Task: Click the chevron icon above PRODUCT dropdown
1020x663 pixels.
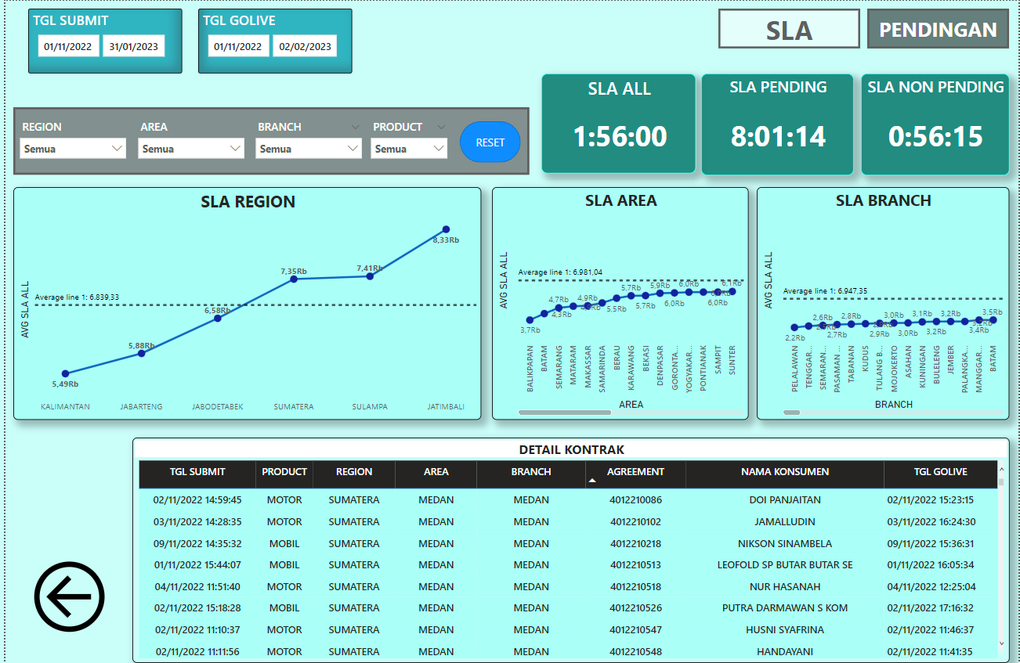Action: click(x=441, y=127)
